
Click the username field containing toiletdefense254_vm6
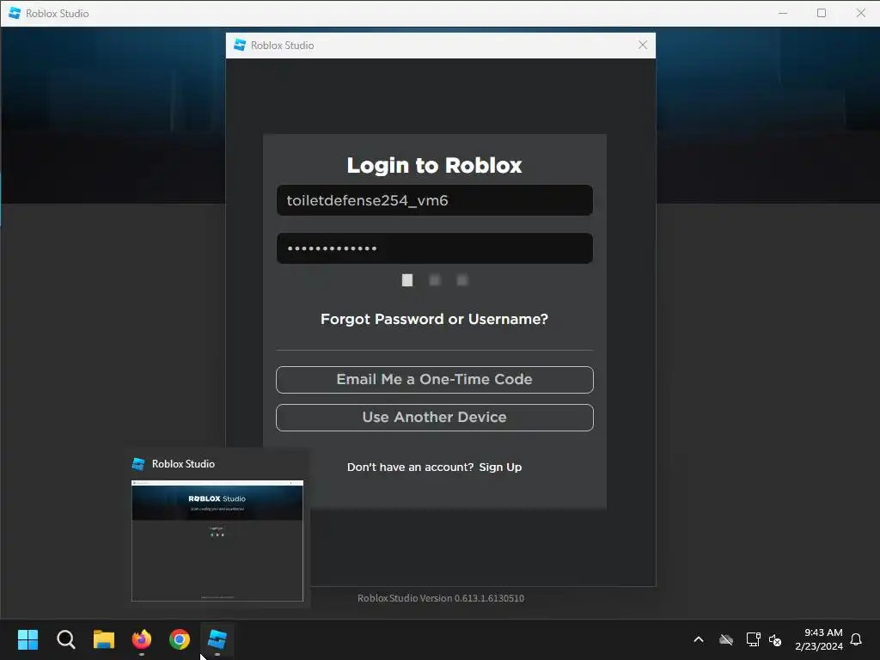(434, 200)
